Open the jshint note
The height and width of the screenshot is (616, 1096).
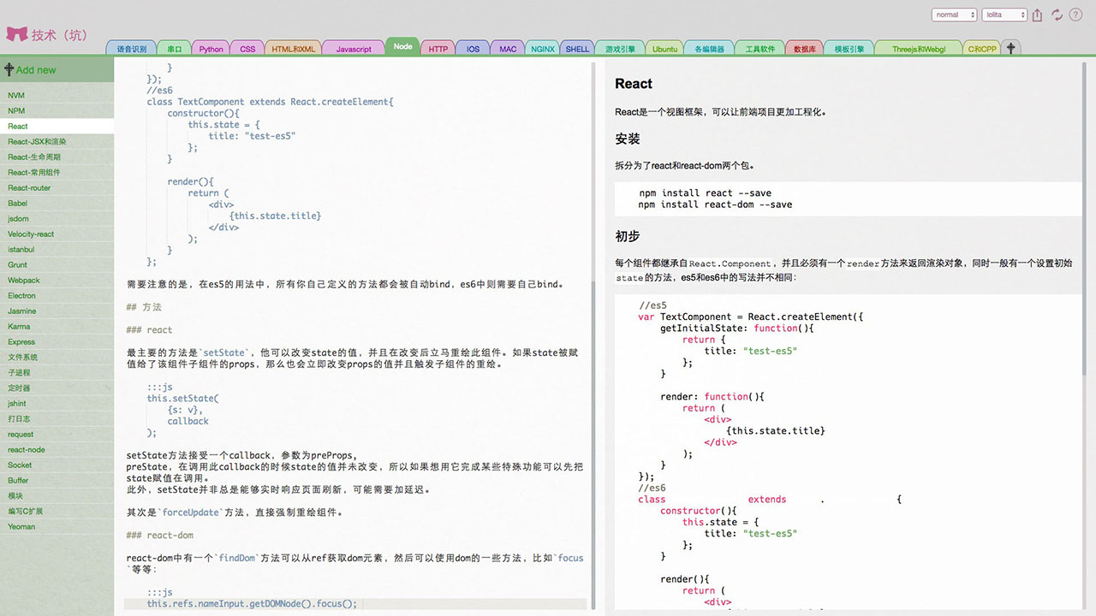tap(57, 403)
